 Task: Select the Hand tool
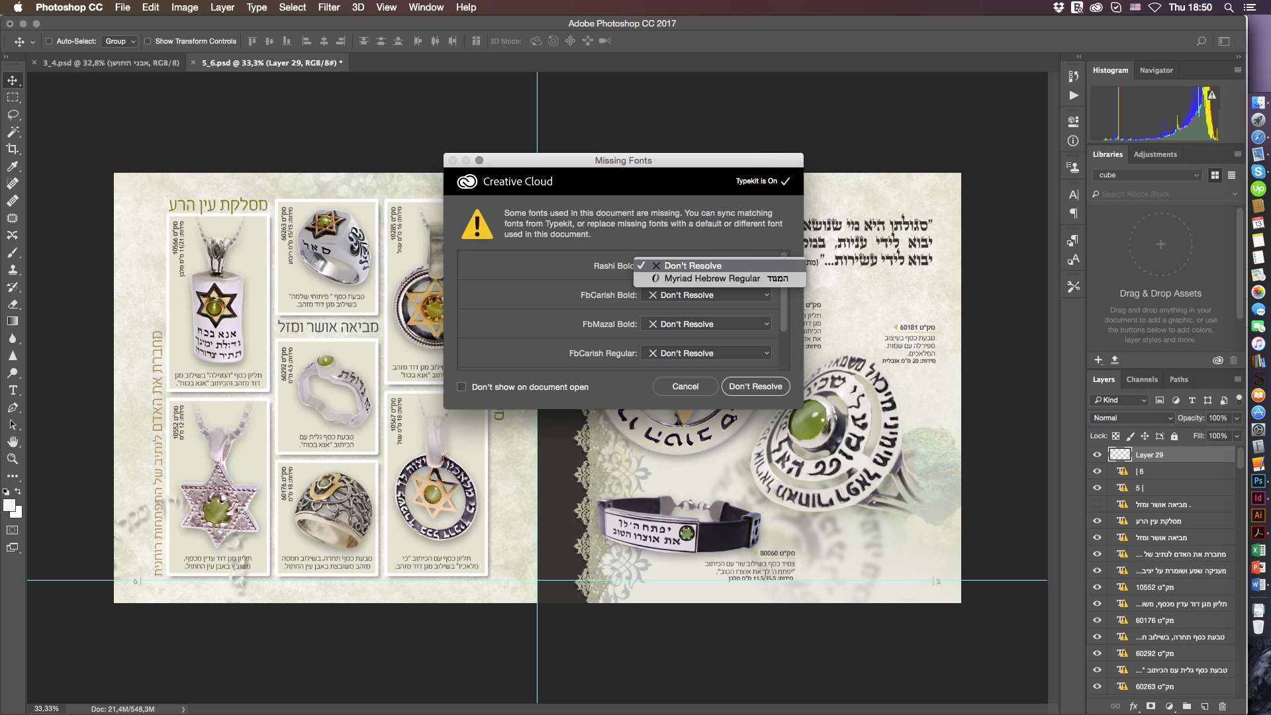click(x=13, y=442)
